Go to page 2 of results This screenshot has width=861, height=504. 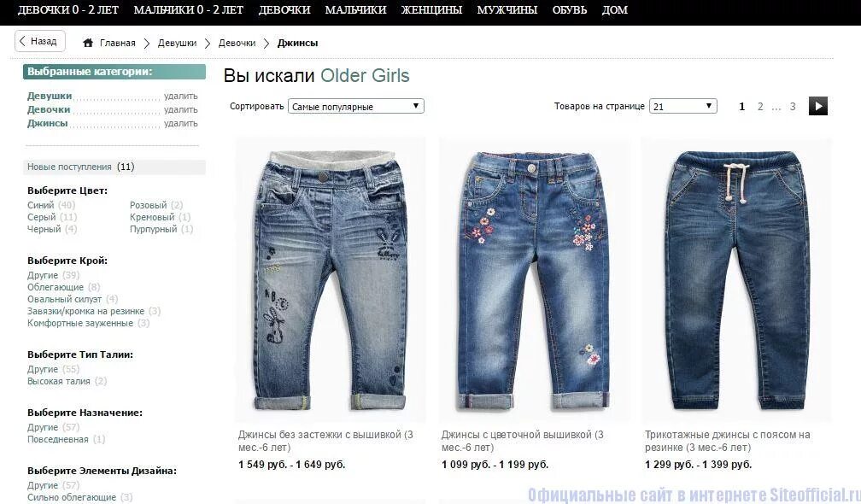[x=760, y=107]
